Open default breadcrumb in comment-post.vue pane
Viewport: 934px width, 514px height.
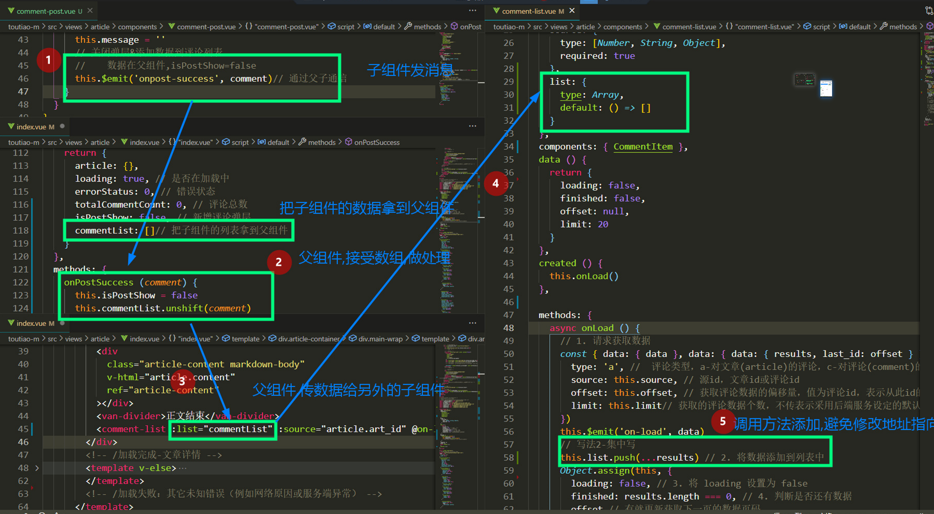[x=379, y=26]
